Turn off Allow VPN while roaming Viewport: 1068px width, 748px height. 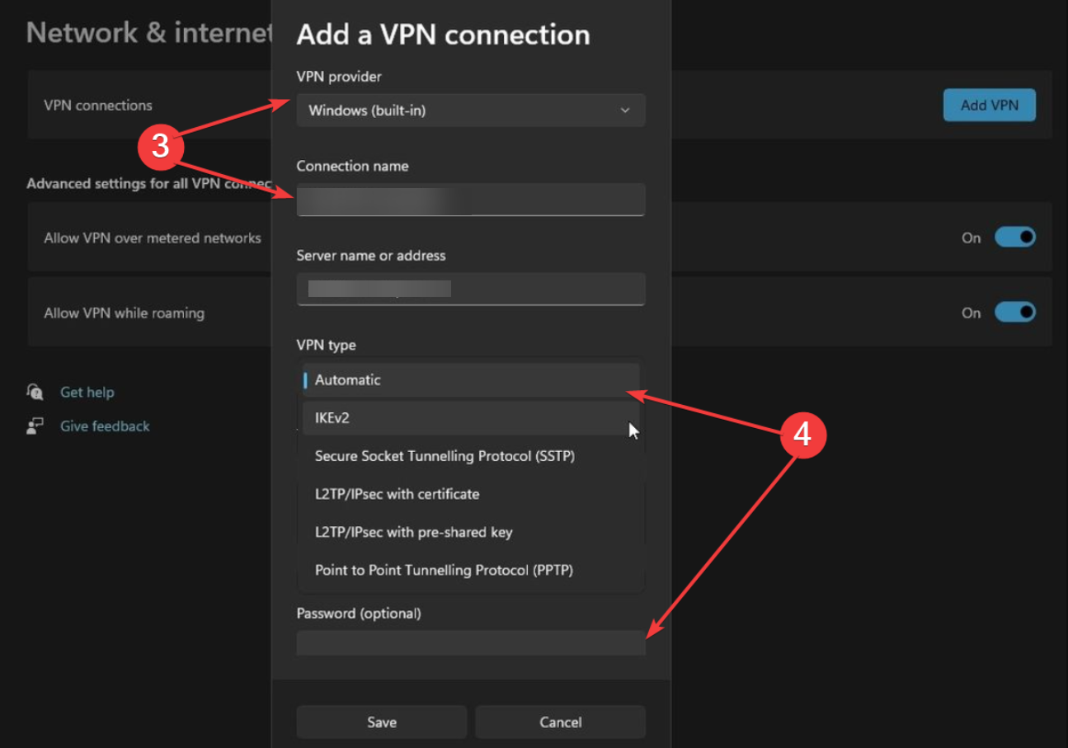(x=1015, y=312)
